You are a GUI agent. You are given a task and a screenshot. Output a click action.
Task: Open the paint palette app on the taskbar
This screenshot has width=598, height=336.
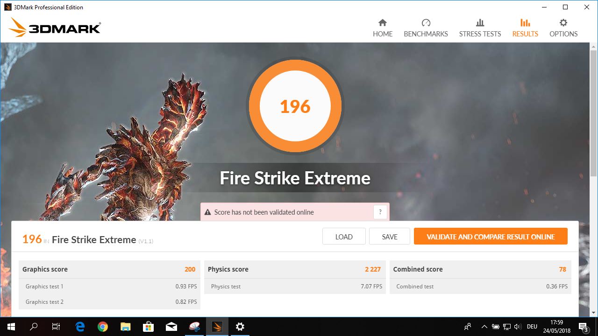[x=194, y=327]
